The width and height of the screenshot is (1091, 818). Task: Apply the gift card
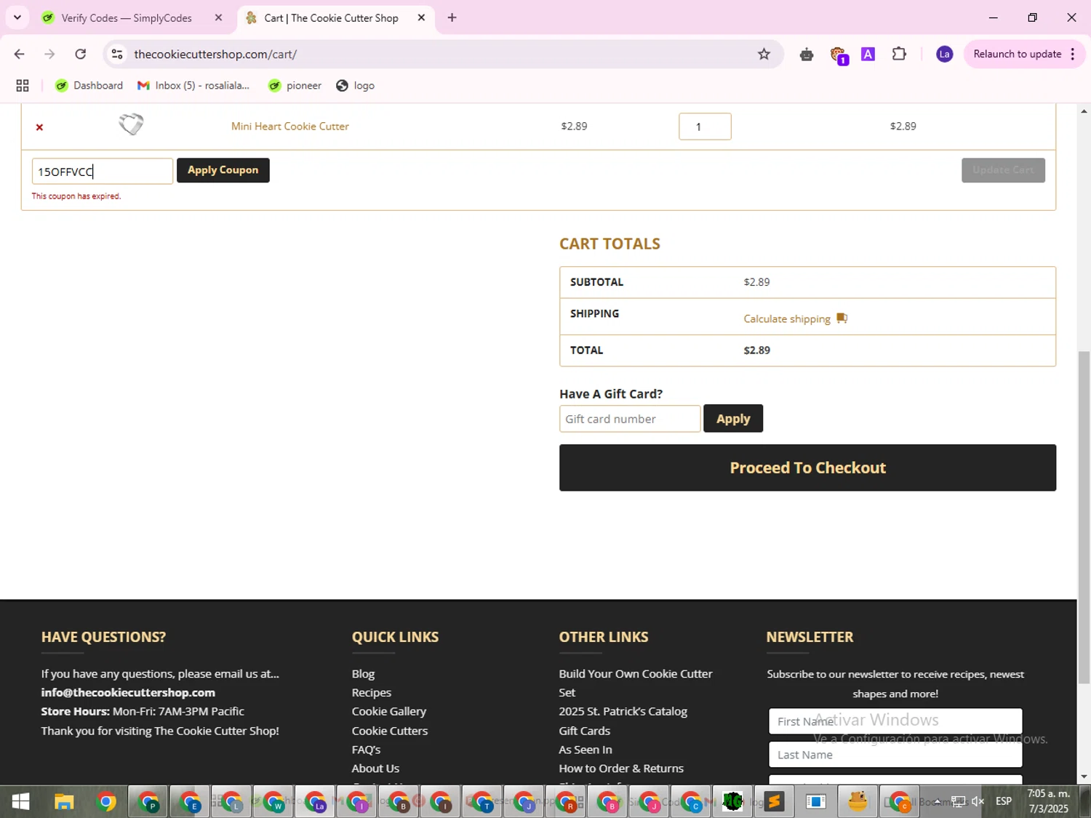733,419
